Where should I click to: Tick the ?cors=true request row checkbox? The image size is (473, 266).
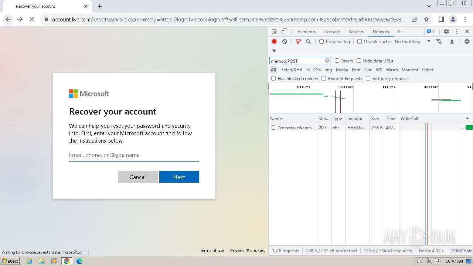click(273, 128)
